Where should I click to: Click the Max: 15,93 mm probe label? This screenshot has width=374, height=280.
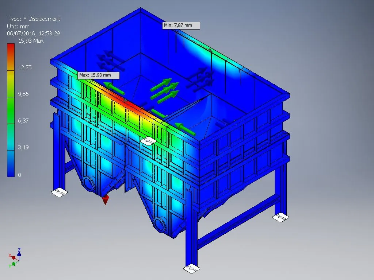click(99, 75)
